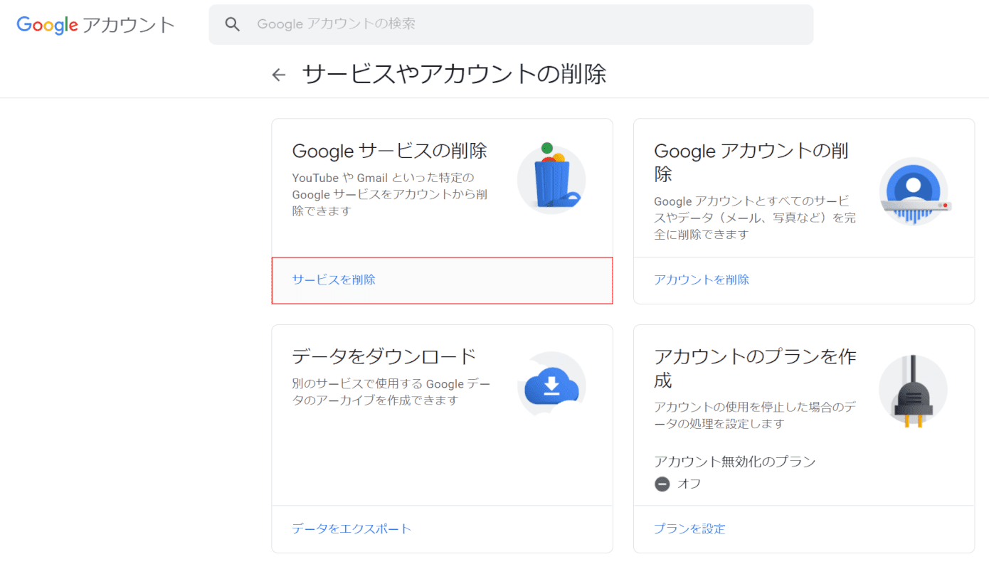The width and height of the screenshot is (989, 569).
Task: Open the プランを設定 link
Action: pyautogui.click(x=689, y=528)
